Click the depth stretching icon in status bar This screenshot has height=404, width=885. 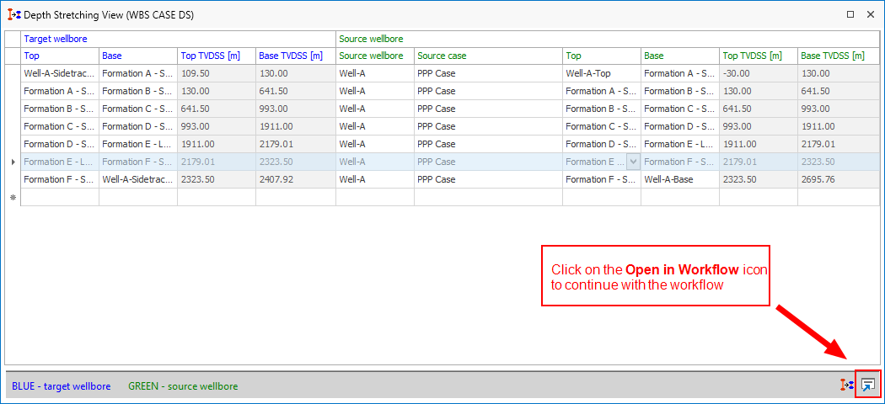[846, 385]
